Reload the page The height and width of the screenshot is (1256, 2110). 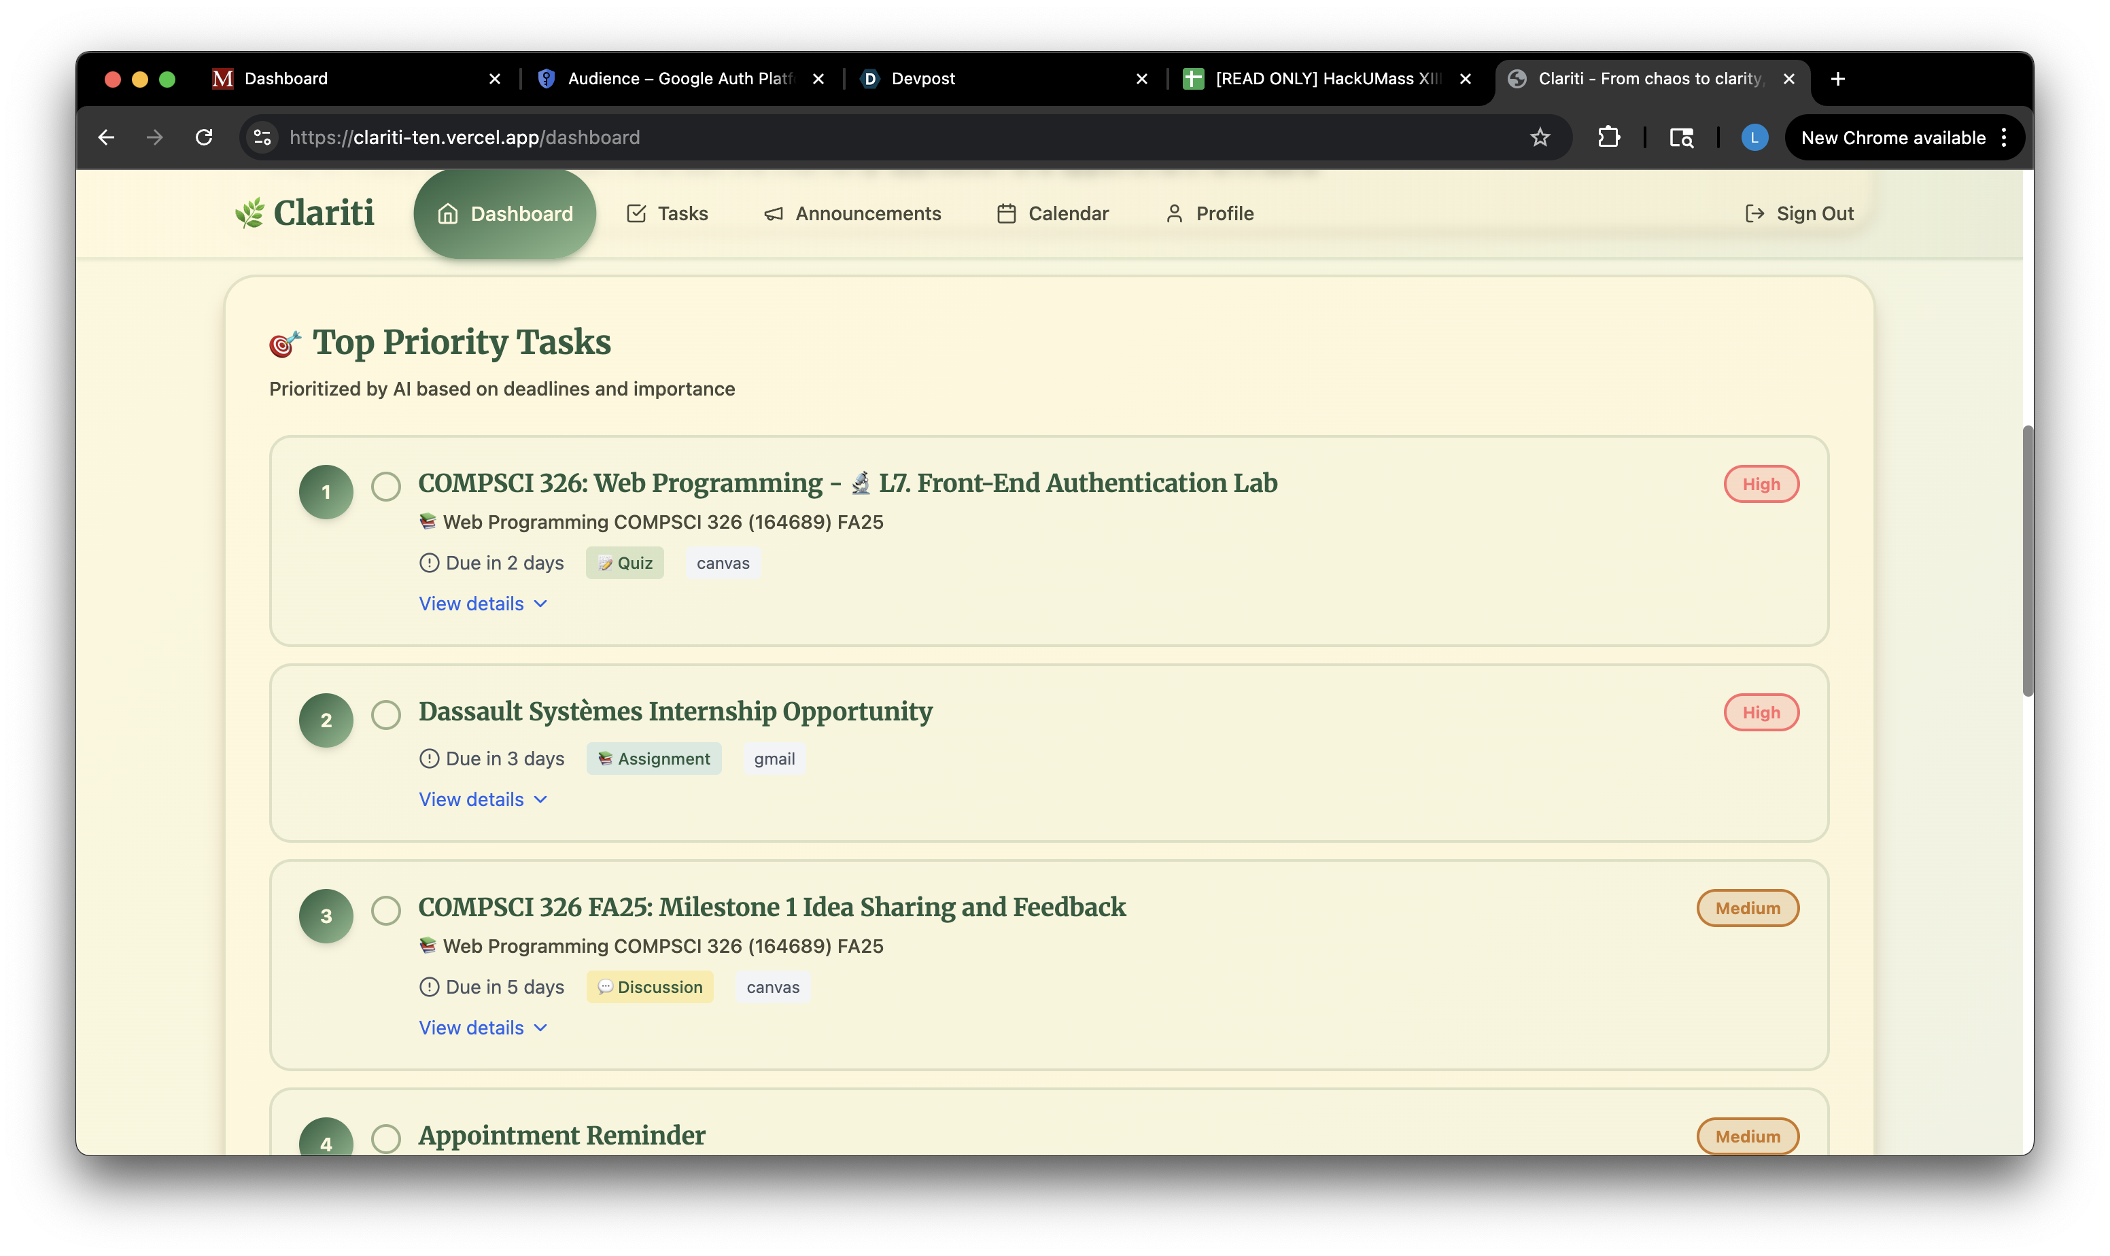(204, 137)
